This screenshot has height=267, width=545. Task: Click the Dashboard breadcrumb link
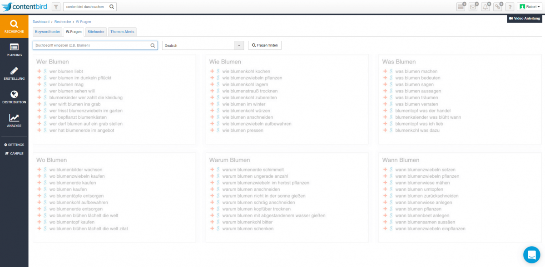[41, 22]
